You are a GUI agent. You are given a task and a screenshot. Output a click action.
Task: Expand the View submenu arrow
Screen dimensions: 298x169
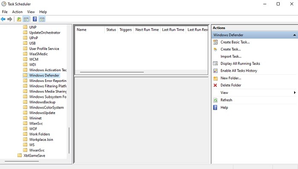(x=295, y=93)
